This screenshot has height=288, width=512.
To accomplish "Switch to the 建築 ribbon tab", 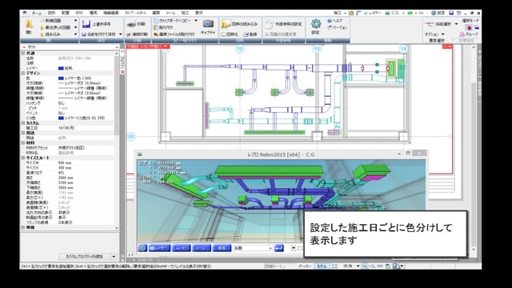I will pos(156,13).
